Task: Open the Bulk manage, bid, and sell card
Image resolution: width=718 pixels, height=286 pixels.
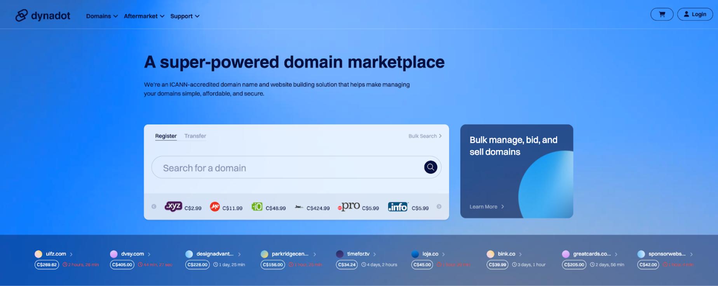Action: 517,171
